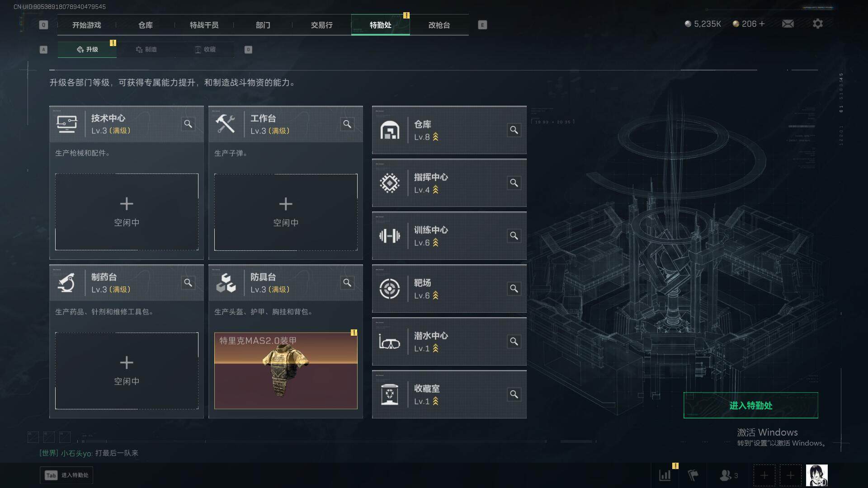Click the magnifier on 靶场 row
Screen dimensions: 868x488
click(x=514, y=289)
